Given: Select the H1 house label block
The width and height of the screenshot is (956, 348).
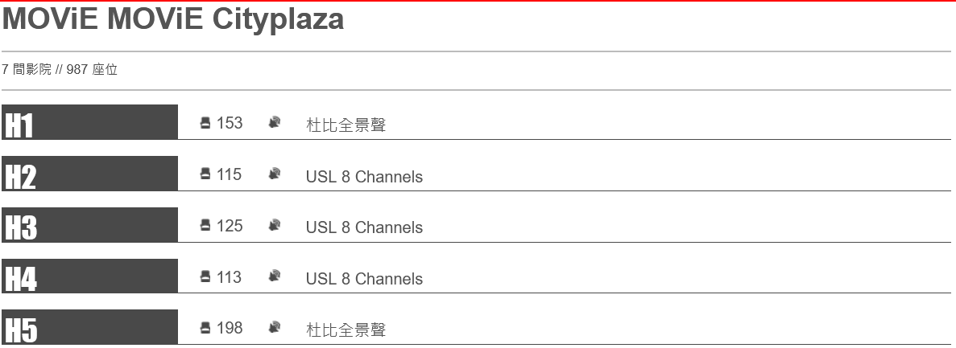Looking at the screenshot, I should [89, 122].
